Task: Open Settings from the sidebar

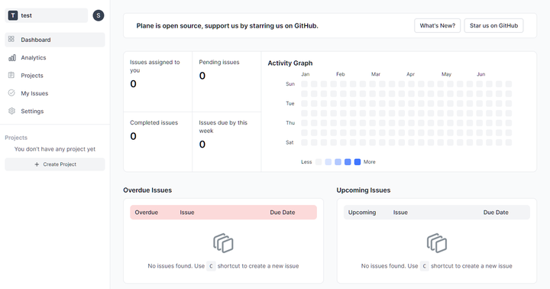Action: pyautogui.click(x=55, y=112)
